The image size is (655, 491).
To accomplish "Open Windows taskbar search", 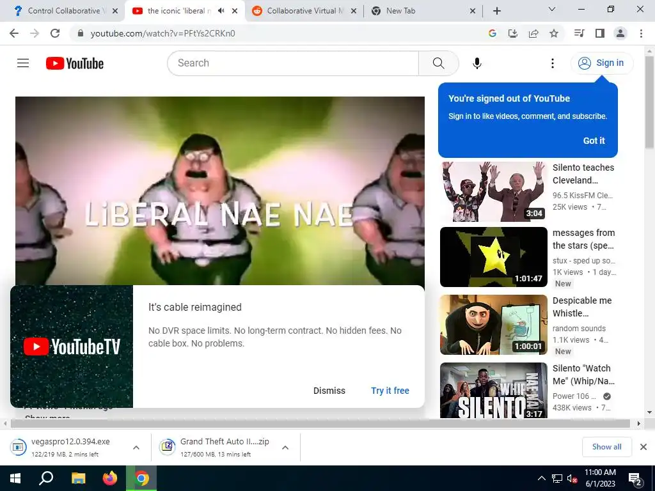I will 46,478.
